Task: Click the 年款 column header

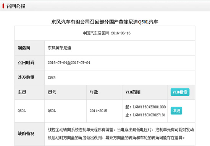Action: pos(94,92)
